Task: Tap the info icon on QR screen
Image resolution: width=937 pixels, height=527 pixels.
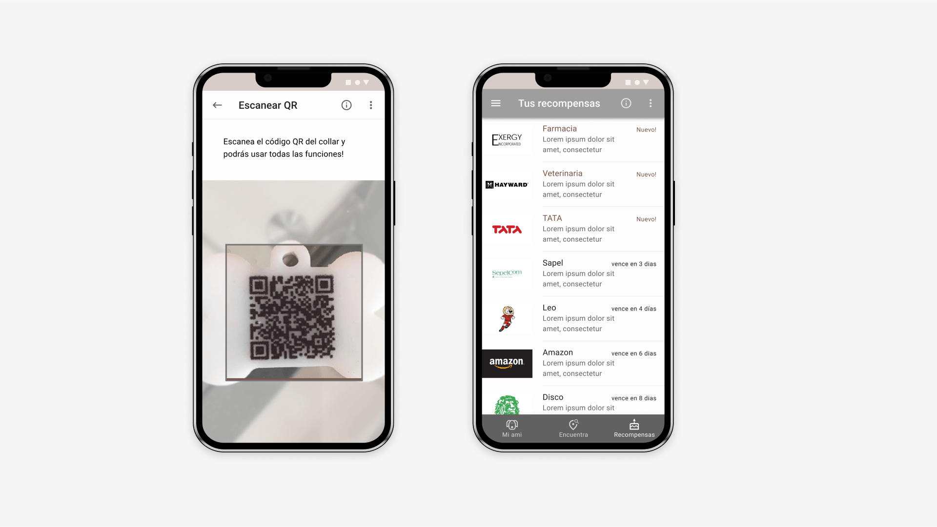Action: pos(347,105)
